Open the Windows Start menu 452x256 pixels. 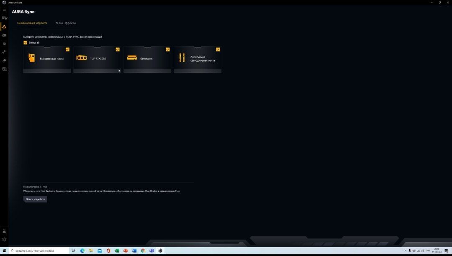point(4,251)
